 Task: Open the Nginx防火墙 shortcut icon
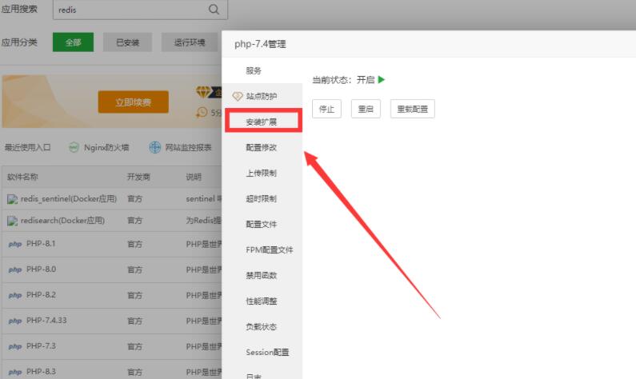pyautogui.click(x=74, y=147)
